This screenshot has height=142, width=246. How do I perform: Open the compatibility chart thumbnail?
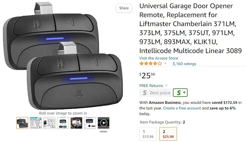click(36, 123)
